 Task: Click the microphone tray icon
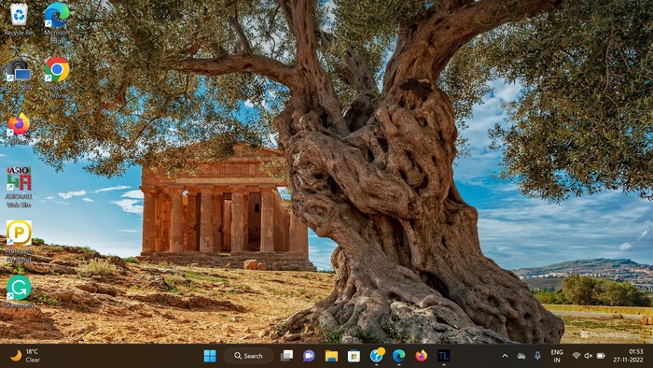pos(537,356)
